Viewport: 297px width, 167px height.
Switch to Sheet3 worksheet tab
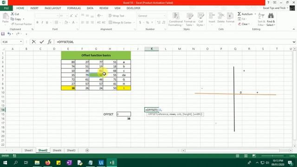[x=71, y=150]
